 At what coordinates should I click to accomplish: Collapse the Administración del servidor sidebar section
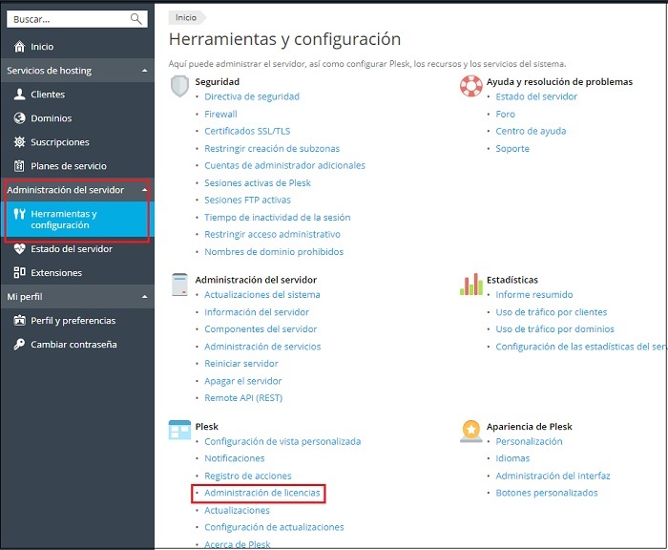coord(145,190)
